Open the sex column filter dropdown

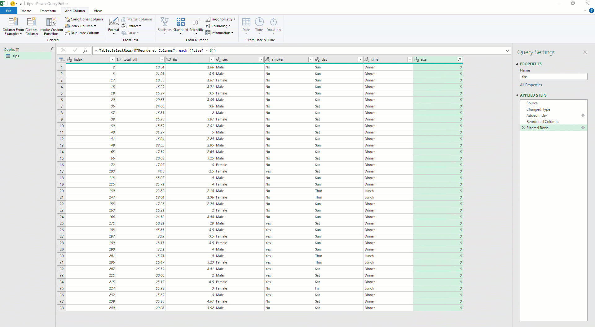click(261, 59)
